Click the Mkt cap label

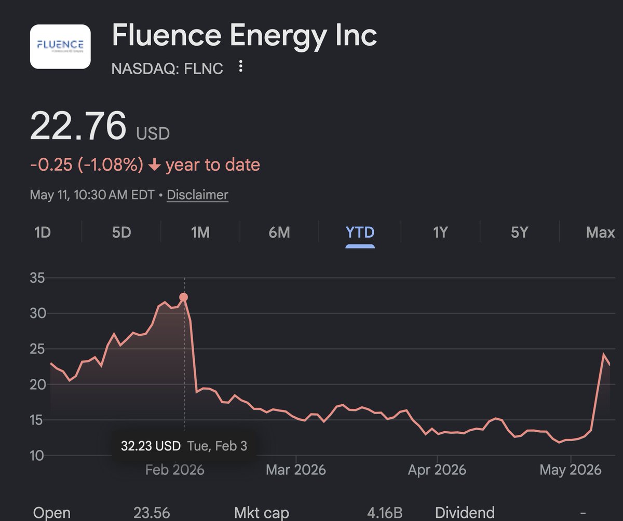261,513
